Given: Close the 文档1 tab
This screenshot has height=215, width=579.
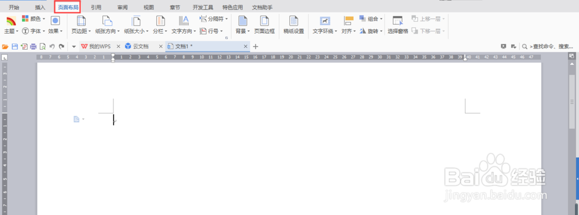Looking at the screenshot, I should (245, 46).
